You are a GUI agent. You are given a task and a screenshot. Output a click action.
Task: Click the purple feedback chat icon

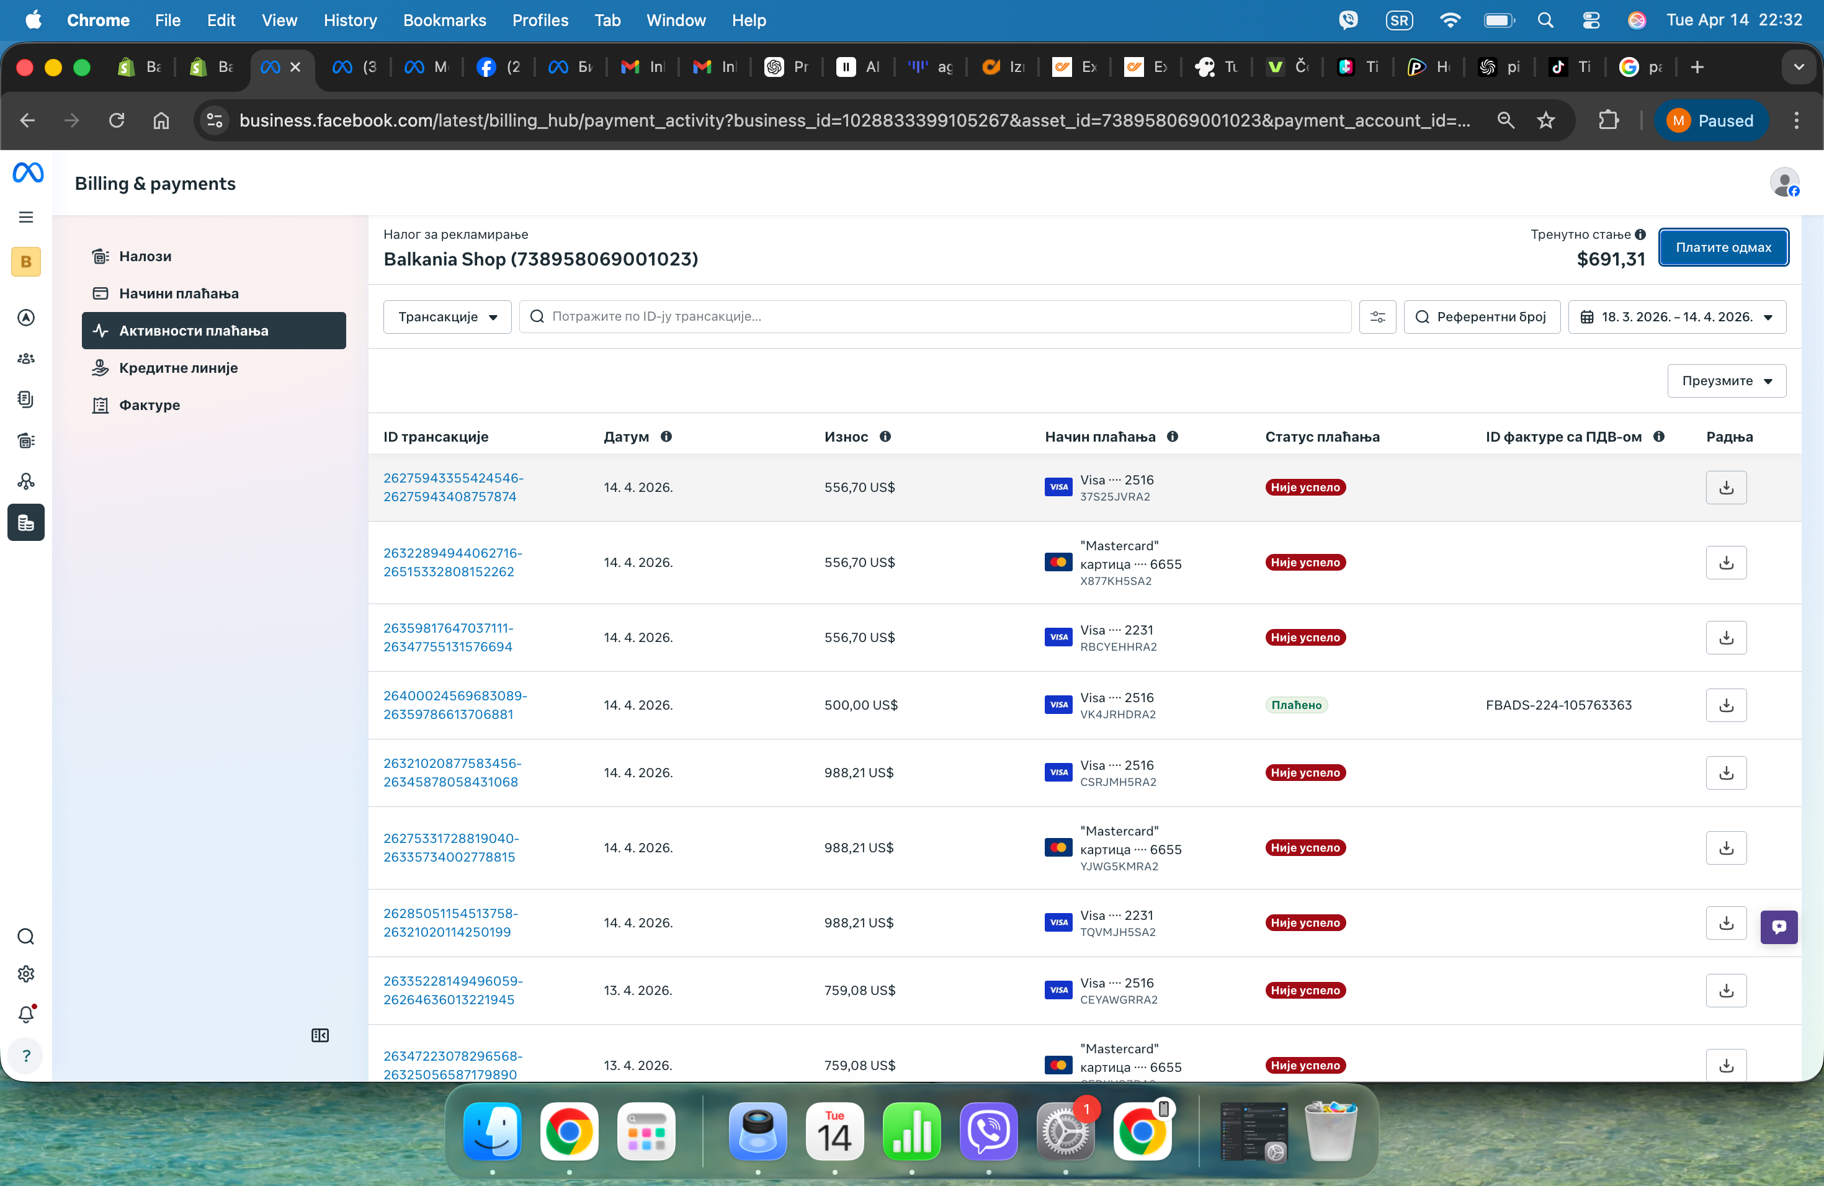click(x=1779, y=927)
